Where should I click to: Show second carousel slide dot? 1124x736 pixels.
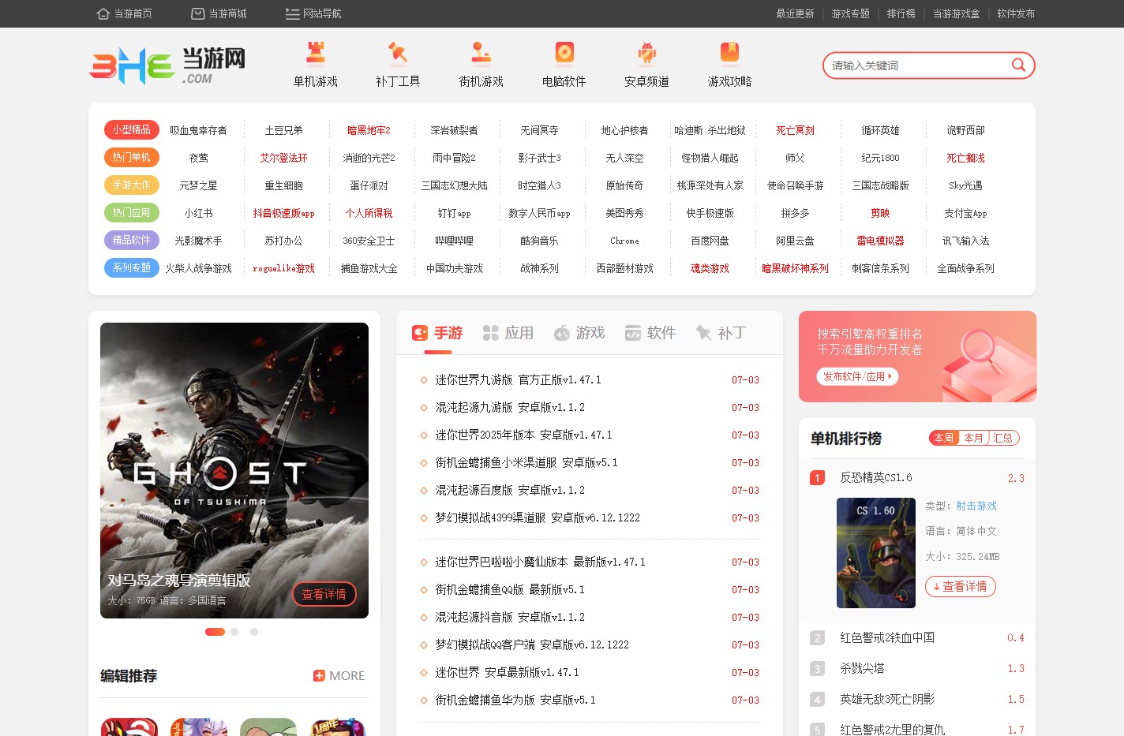pyautogui.click(x=234, y=632)
